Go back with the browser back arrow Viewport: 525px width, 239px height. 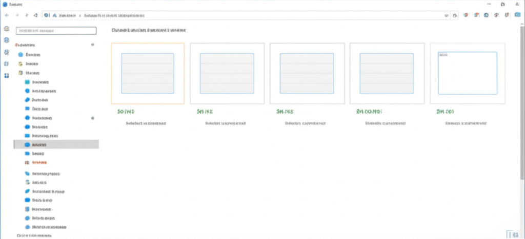7,15
